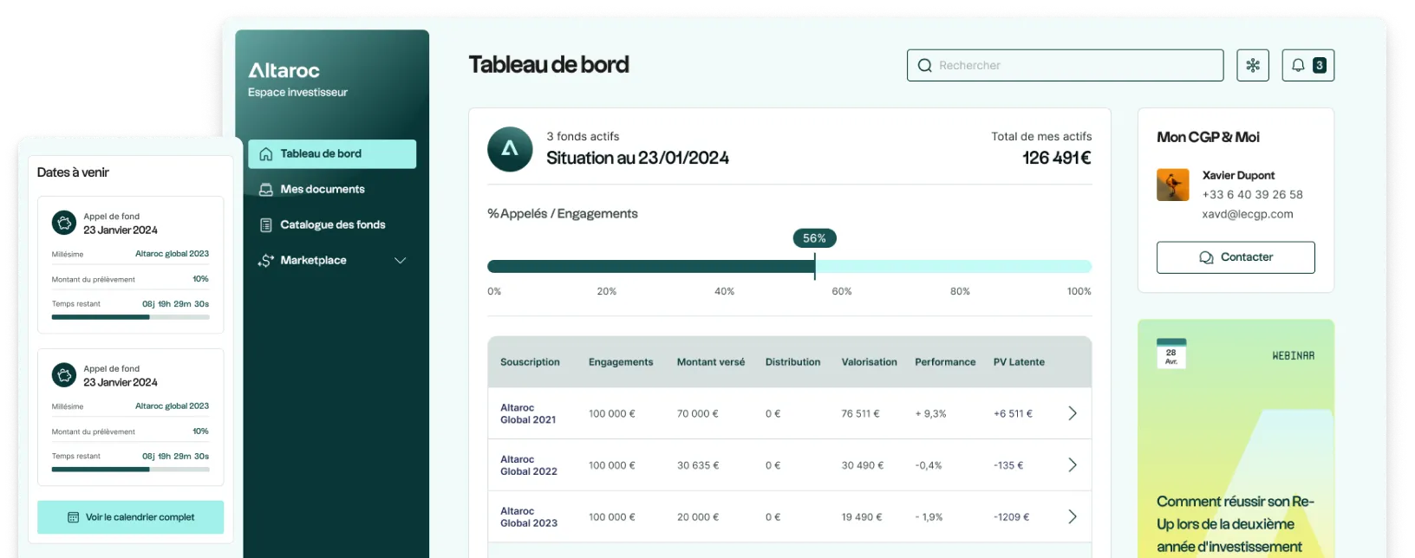Click second card Temps restant progress bar
Screen dimensions: 1415x558
(x=130, y=470)
